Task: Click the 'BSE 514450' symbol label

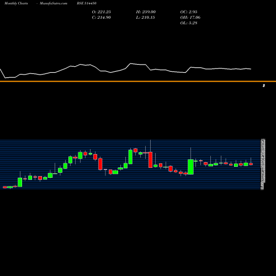Action: (87, 3)
